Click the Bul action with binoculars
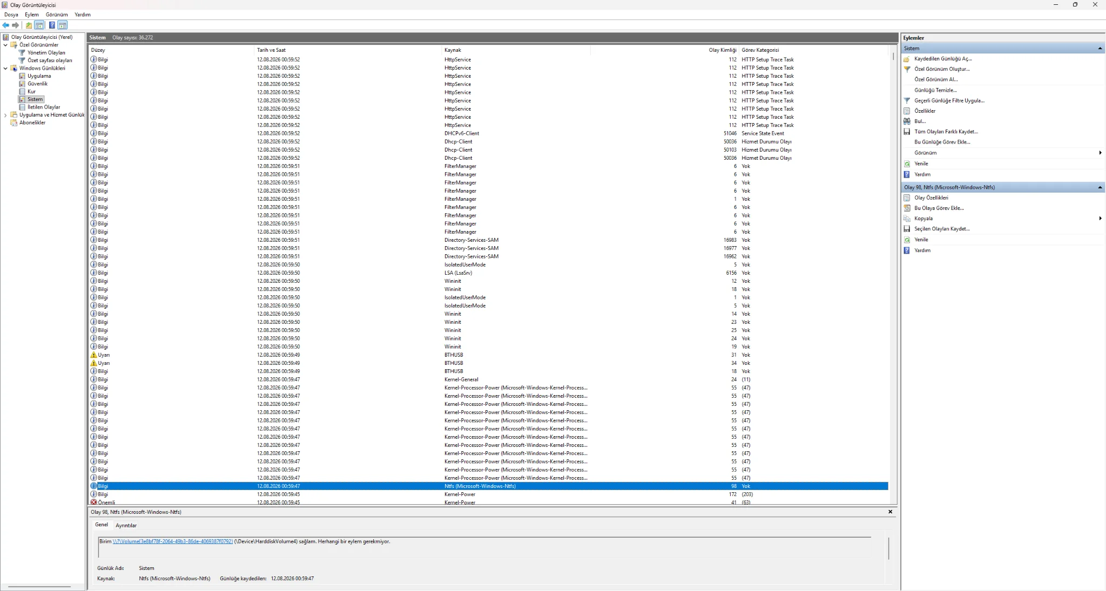Image resolution: width=1106 pixels, height=591 pixels. click(x=920, y=121)
